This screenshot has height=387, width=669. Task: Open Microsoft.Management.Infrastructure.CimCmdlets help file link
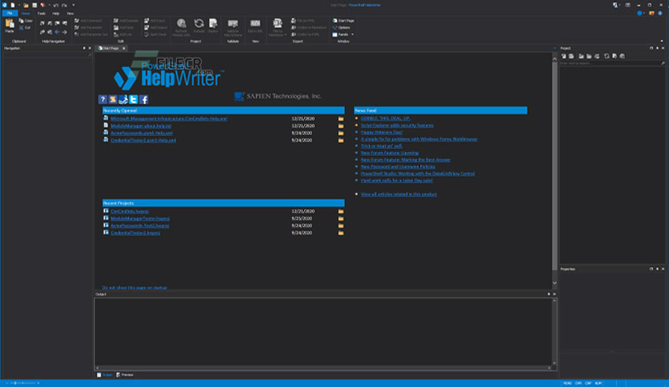[169, 118]
